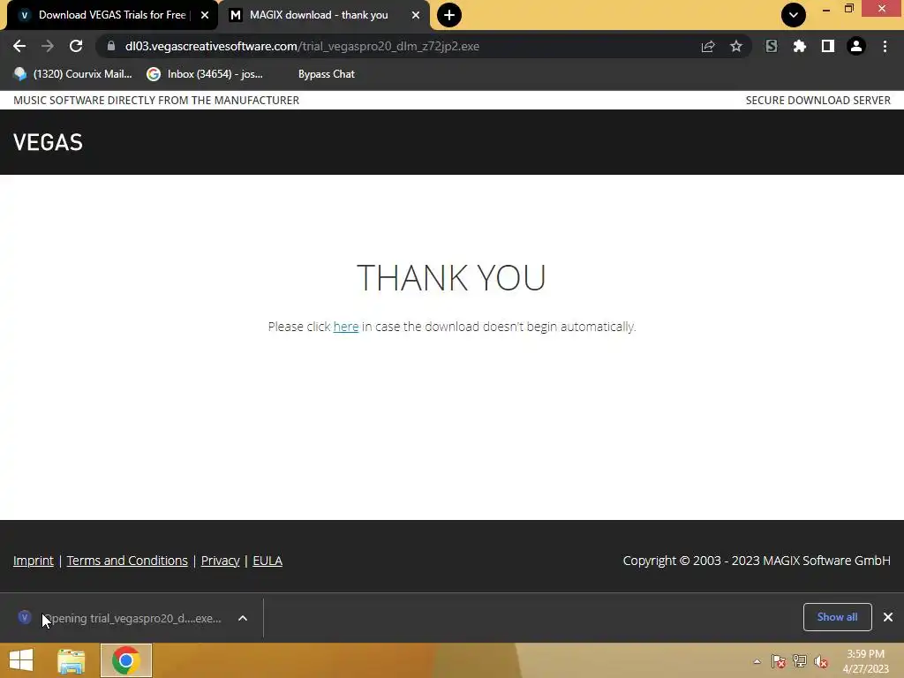Close the MAGIX download tab

tap(416, 15)
